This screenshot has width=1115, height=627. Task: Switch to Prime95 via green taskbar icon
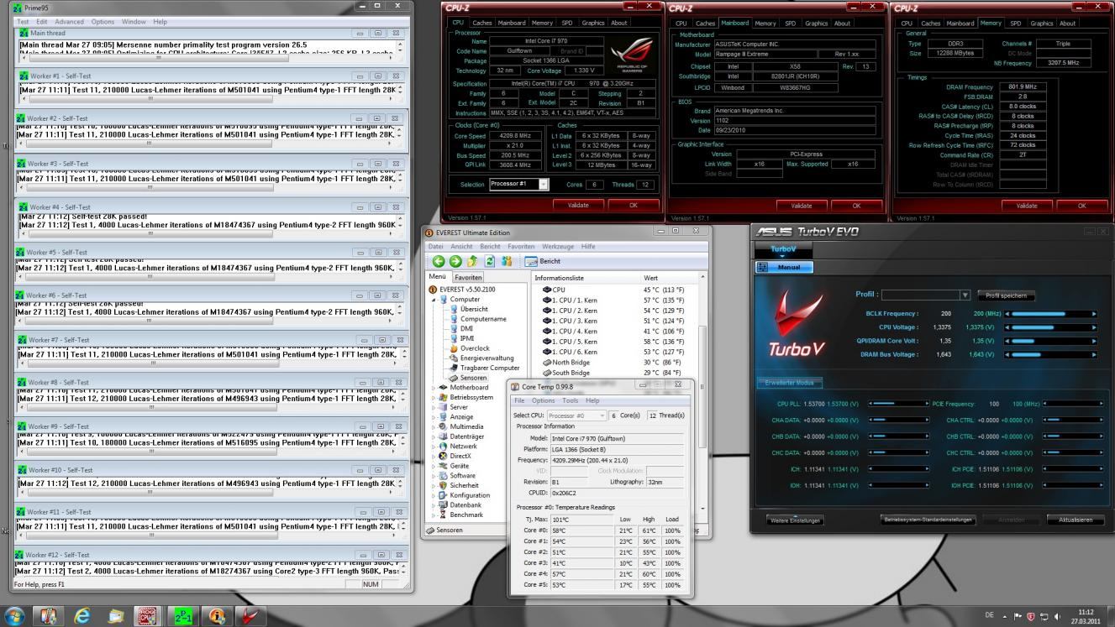click(184, 616)
